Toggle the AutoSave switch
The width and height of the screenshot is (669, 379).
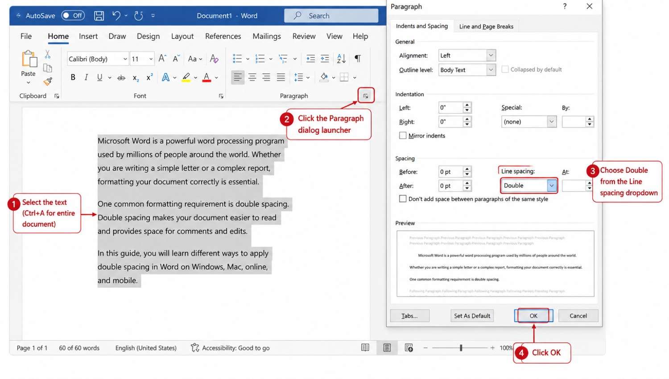pos(73,16)
